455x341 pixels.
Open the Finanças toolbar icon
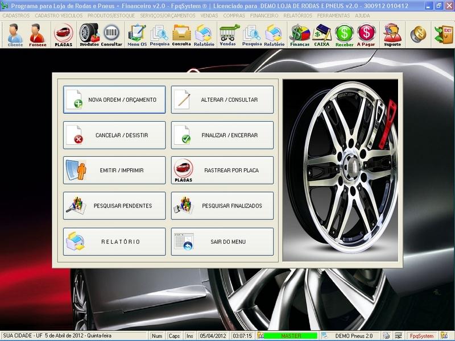pyautogui.click(x=299, y=35)
